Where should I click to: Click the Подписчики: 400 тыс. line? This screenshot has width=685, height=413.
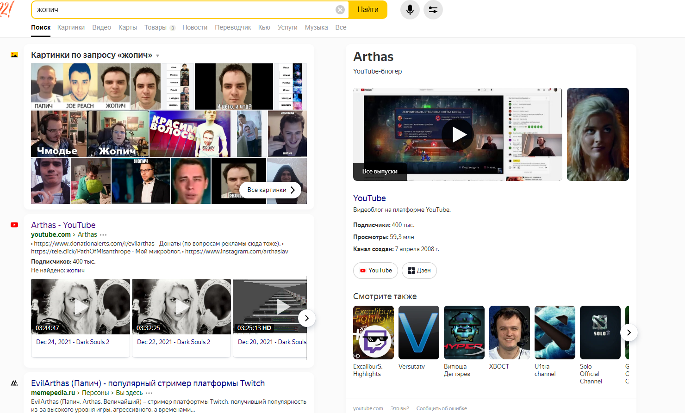click(384, 225)
